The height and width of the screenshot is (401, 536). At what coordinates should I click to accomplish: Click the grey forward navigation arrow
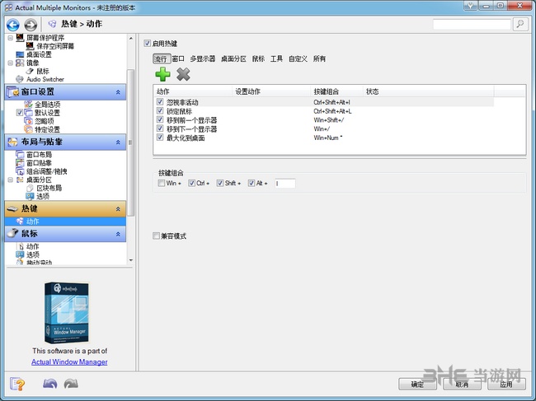coord(31,25)
